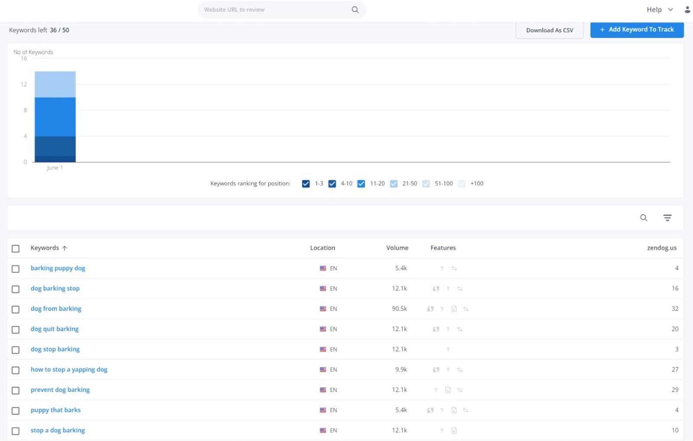Click the table search magnifier icon
Image resolution: width=693 pixels, height=441 pixels.
pyautogui.click(x=644, y=218)
